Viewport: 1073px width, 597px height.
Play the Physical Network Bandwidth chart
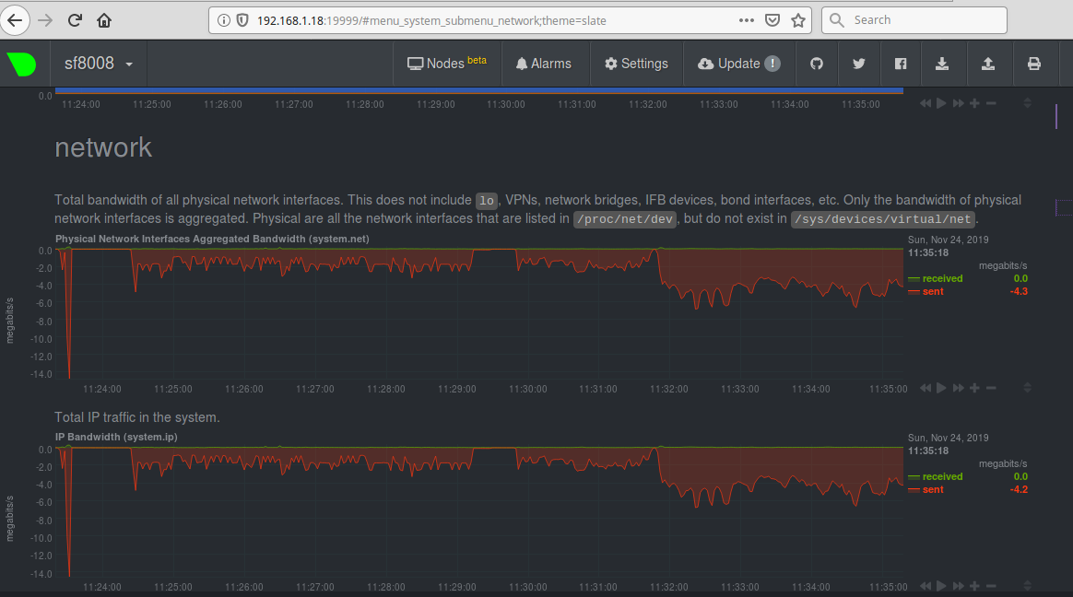[x=941, y=388]
